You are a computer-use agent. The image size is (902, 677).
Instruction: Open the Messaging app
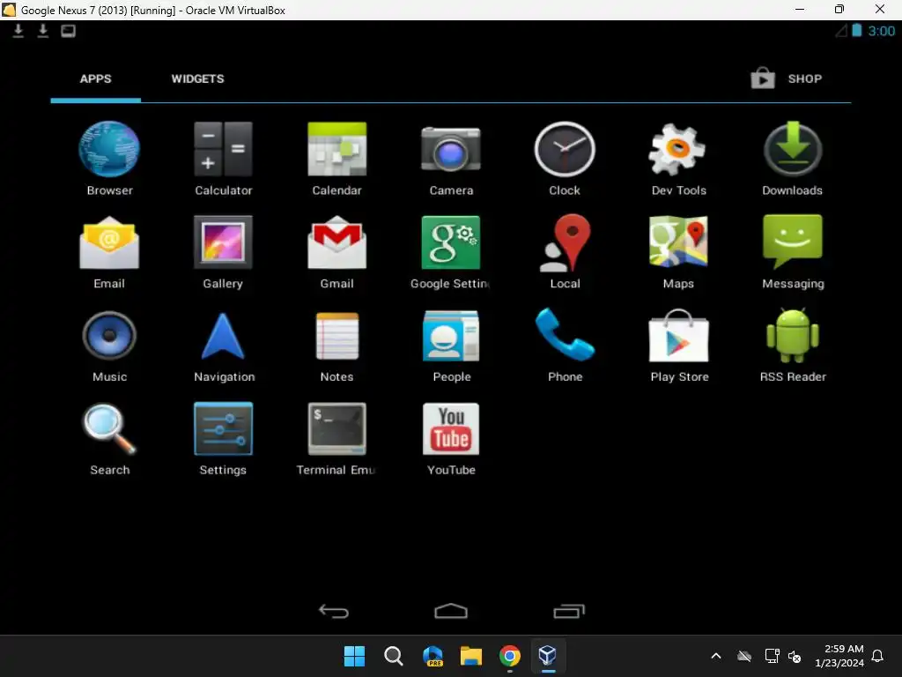click(x=793, y=252)
